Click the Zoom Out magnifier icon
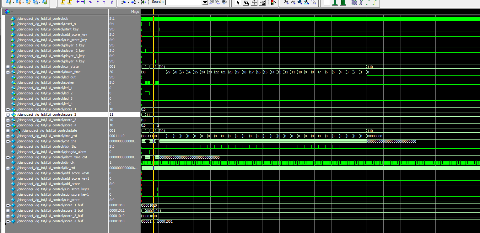 [293, 2]
